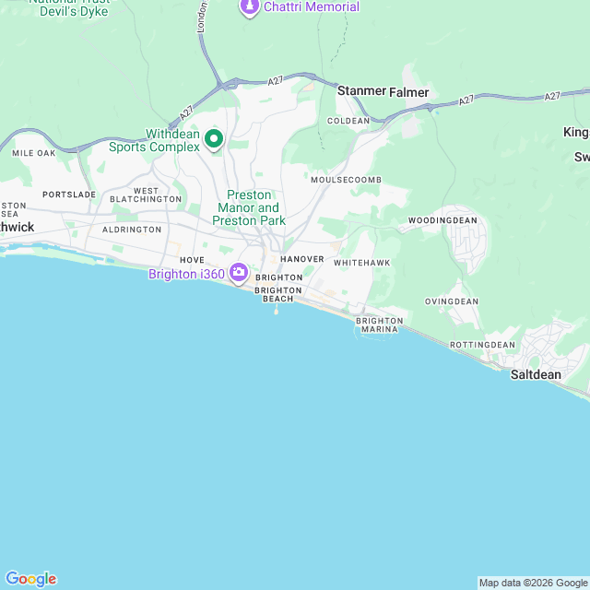The height and width of the screenshot is (590, 590).
Task: Click the ROTTINGDEAN label
Action: click(482, 345)
